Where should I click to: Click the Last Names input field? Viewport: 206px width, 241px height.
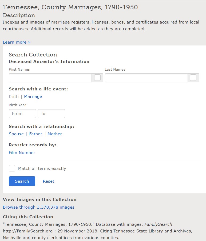[146, 78]
